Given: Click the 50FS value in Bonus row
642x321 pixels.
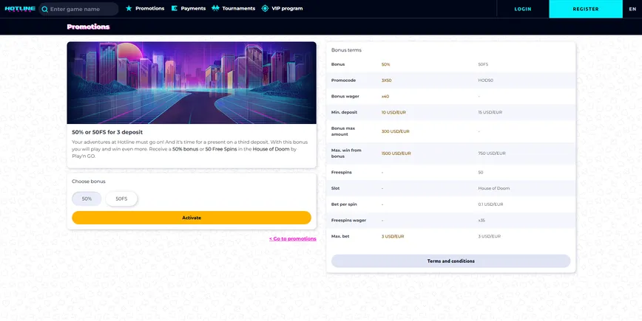Looking at the screenshot, I should [x=483, y=64].
